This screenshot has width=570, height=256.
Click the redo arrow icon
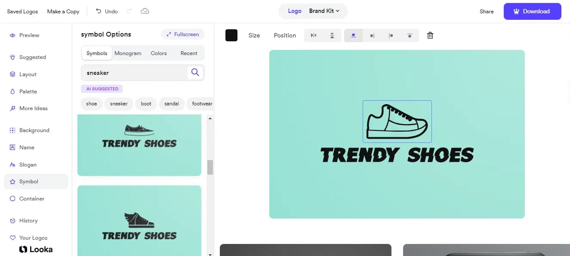click(129, 11)
